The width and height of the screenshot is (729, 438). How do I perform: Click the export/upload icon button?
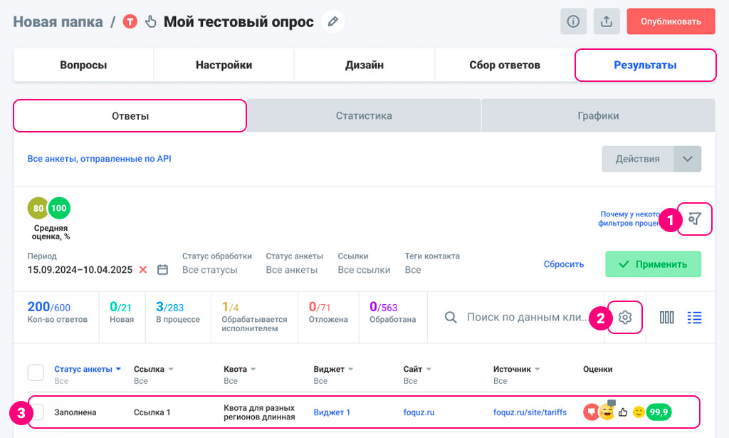coord(607,21)
